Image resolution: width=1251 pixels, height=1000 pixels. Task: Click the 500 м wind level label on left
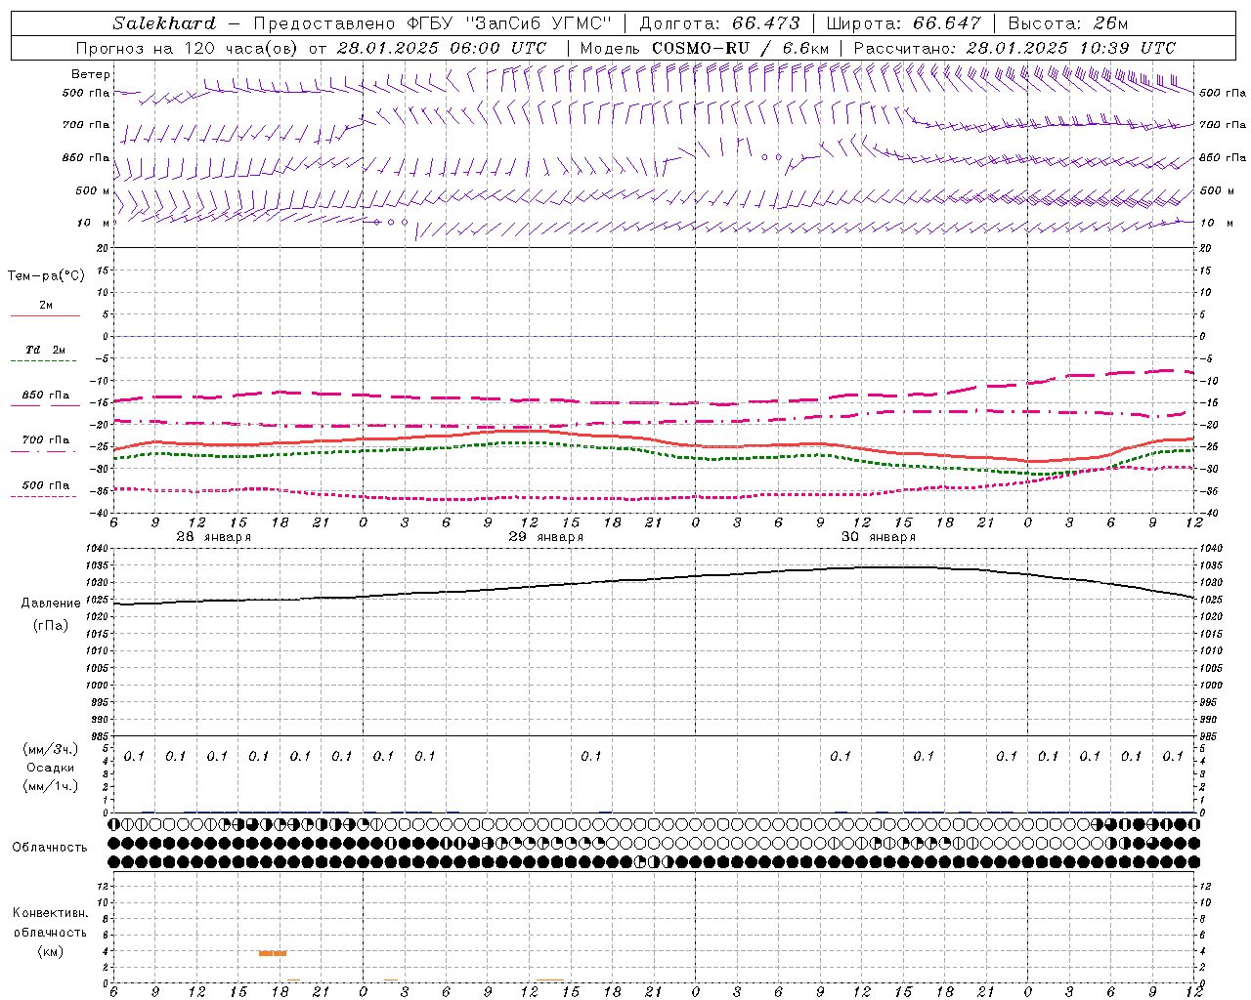point(93,190)
